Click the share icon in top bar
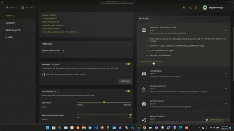 coord(189,8)
